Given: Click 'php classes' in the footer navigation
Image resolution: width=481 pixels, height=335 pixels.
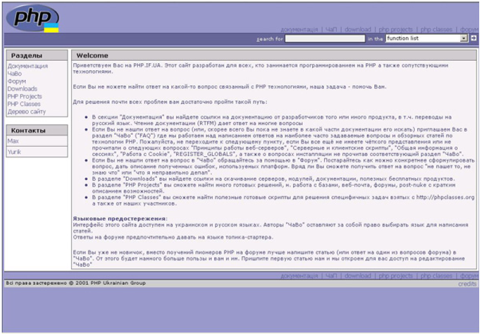Looking at the screenshot, I should pos(436,276).
